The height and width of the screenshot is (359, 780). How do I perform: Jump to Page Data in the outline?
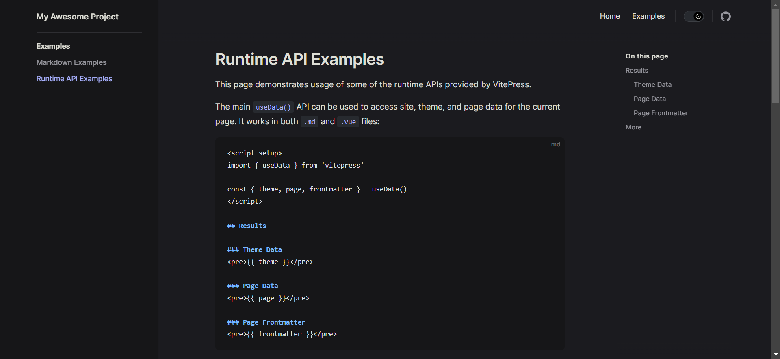(x=650, y=99)
